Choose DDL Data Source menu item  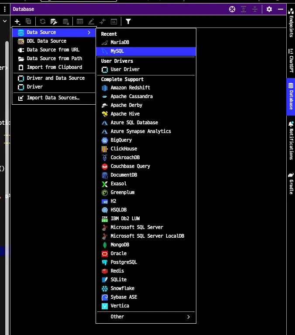tap(54, 41)
